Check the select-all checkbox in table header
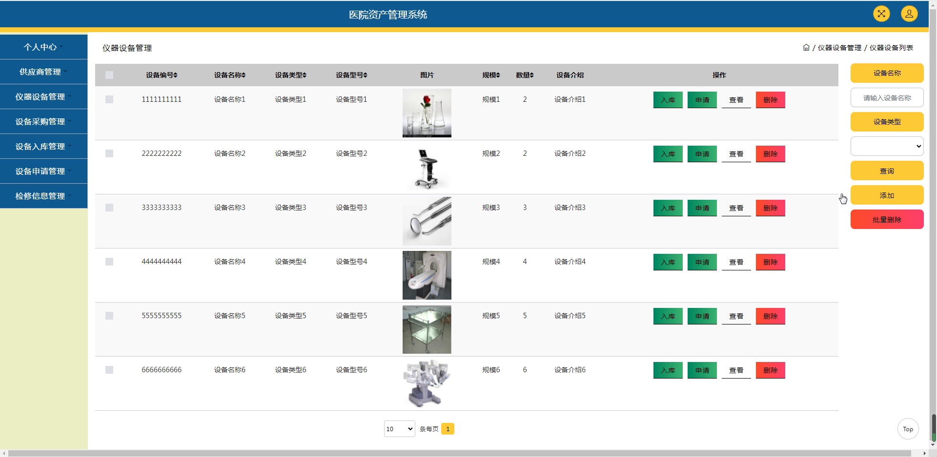937x457 pixels. coord(109,75)
